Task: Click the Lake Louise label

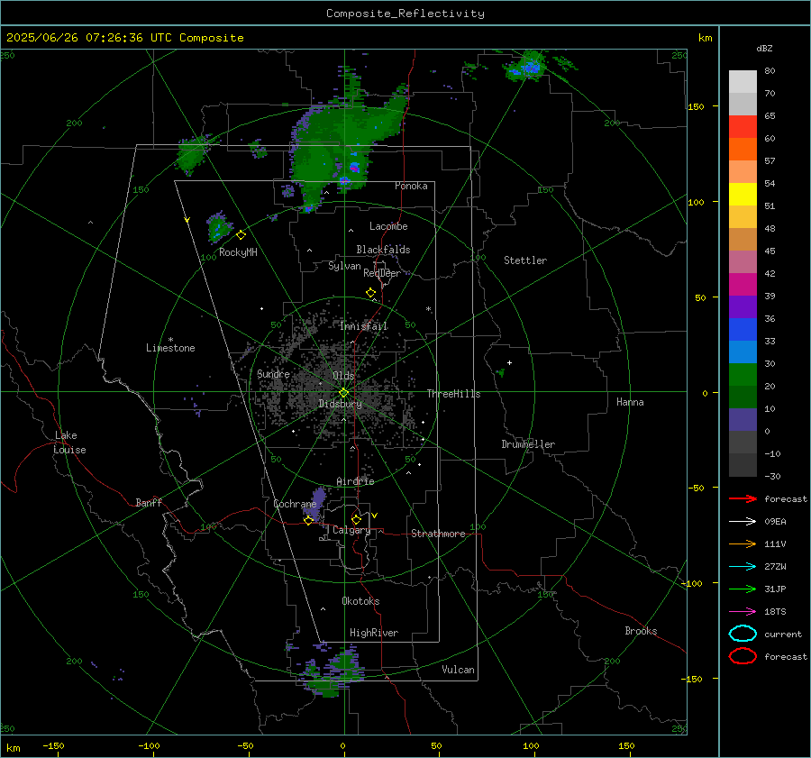Action: pos(69,443)
